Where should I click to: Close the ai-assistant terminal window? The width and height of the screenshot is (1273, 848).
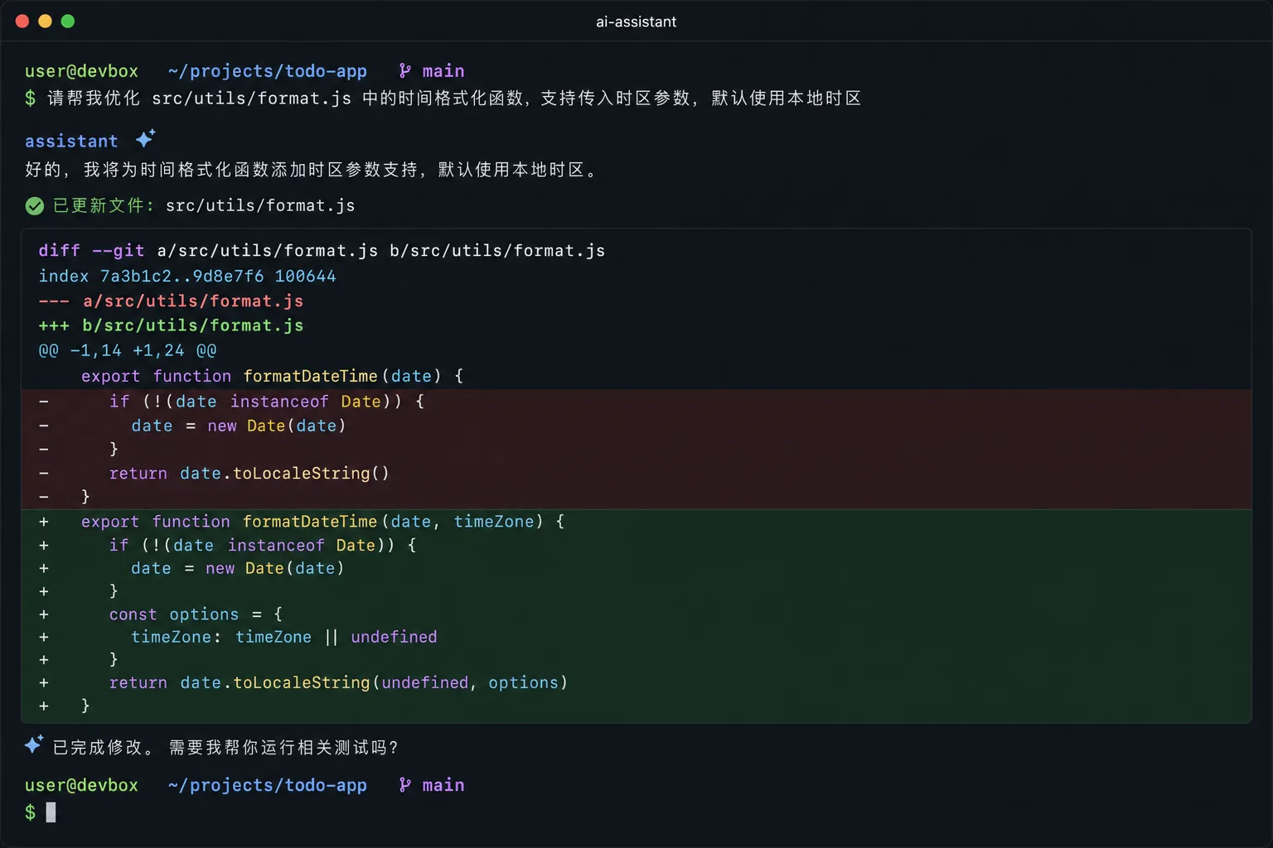pyautogui.click(x=22, y=22)
